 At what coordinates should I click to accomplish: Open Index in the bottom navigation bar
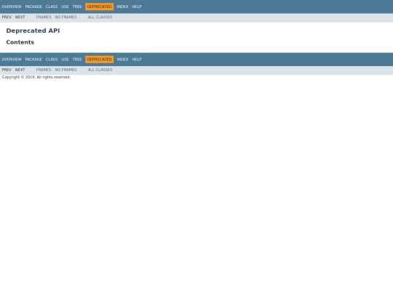point(122,60)
